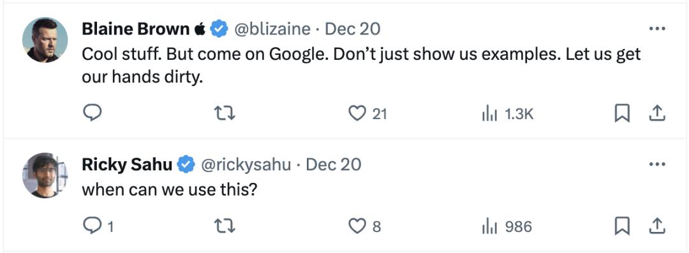Share Ricky Sahu's tweet
This screenshot has height=253, width=689.
[657, 226]
